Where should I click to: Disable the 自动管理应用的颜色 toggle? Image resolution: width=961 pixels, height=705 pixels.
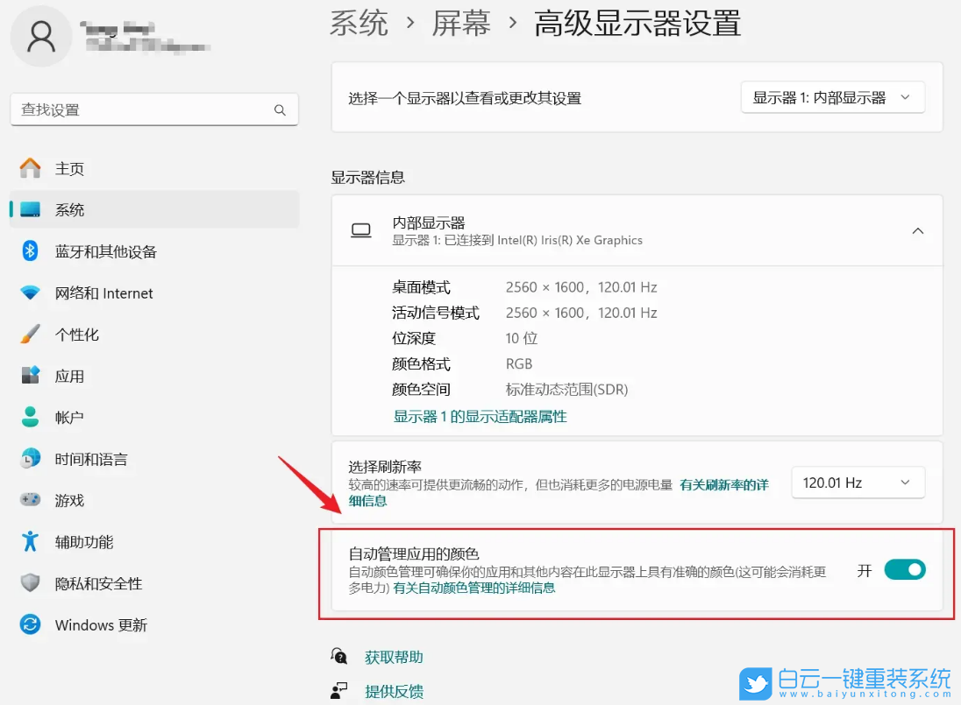point(905,569)
